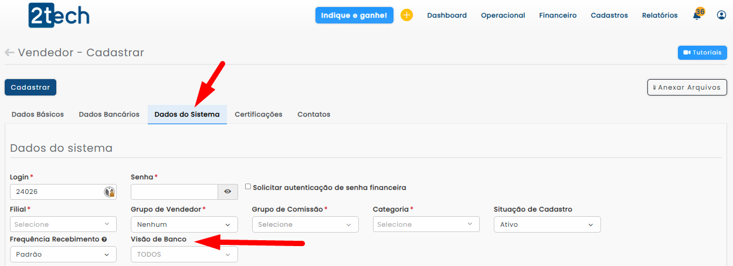Open the Grupo de Vendedor dropdown

coord(184,224)
